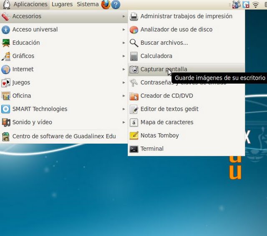Click the gedit notepad pencil icon
The width and height of the screenshot is (267, 236).
click(134, 109)
